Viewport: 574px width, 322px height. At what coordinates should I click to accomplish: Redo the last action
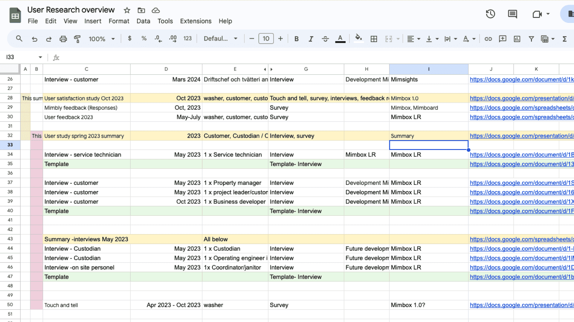[49, 39]
